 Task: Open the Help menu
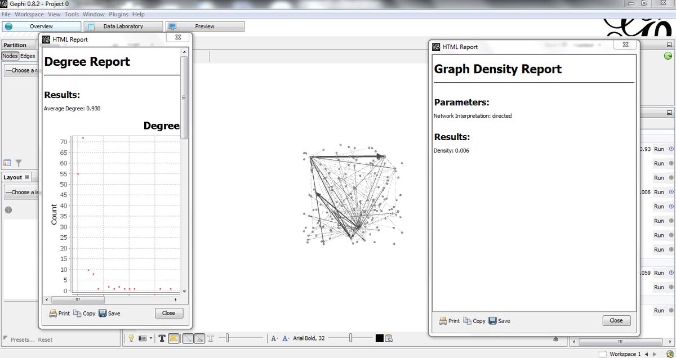pyautogui.click(x=138, y=14)
